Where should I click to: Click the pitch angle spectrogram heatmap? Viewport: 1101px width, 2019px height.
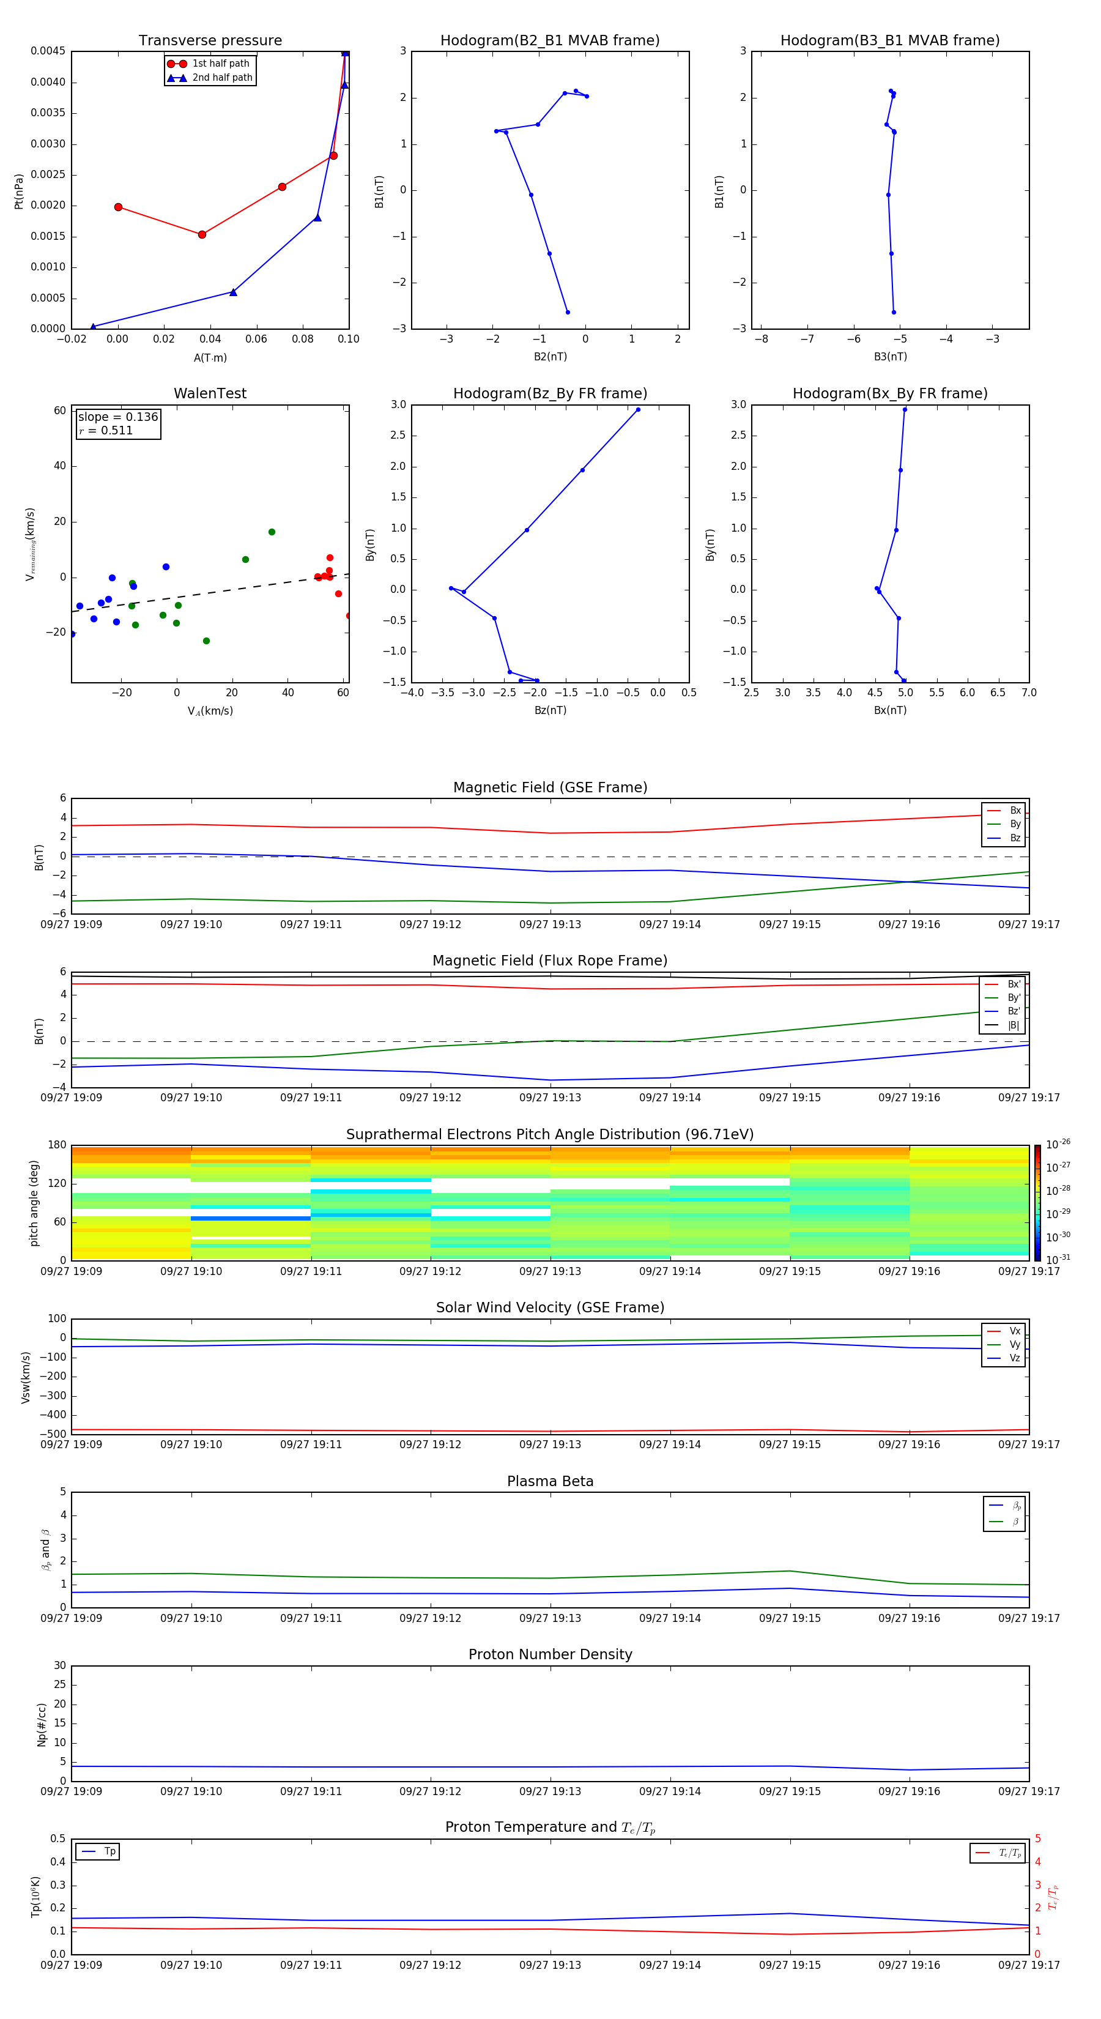(550, 1203)
